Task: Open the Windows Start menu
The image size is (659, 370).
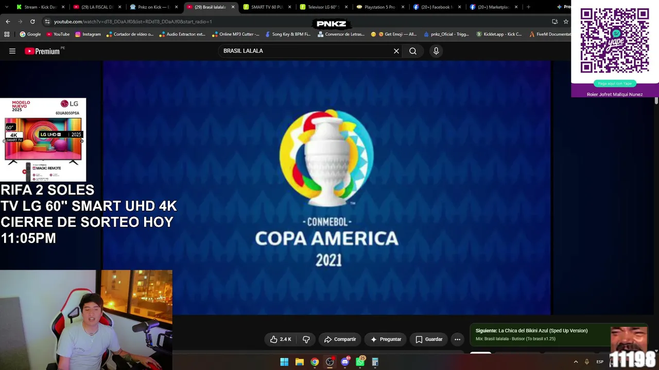Action: (284, 362)
